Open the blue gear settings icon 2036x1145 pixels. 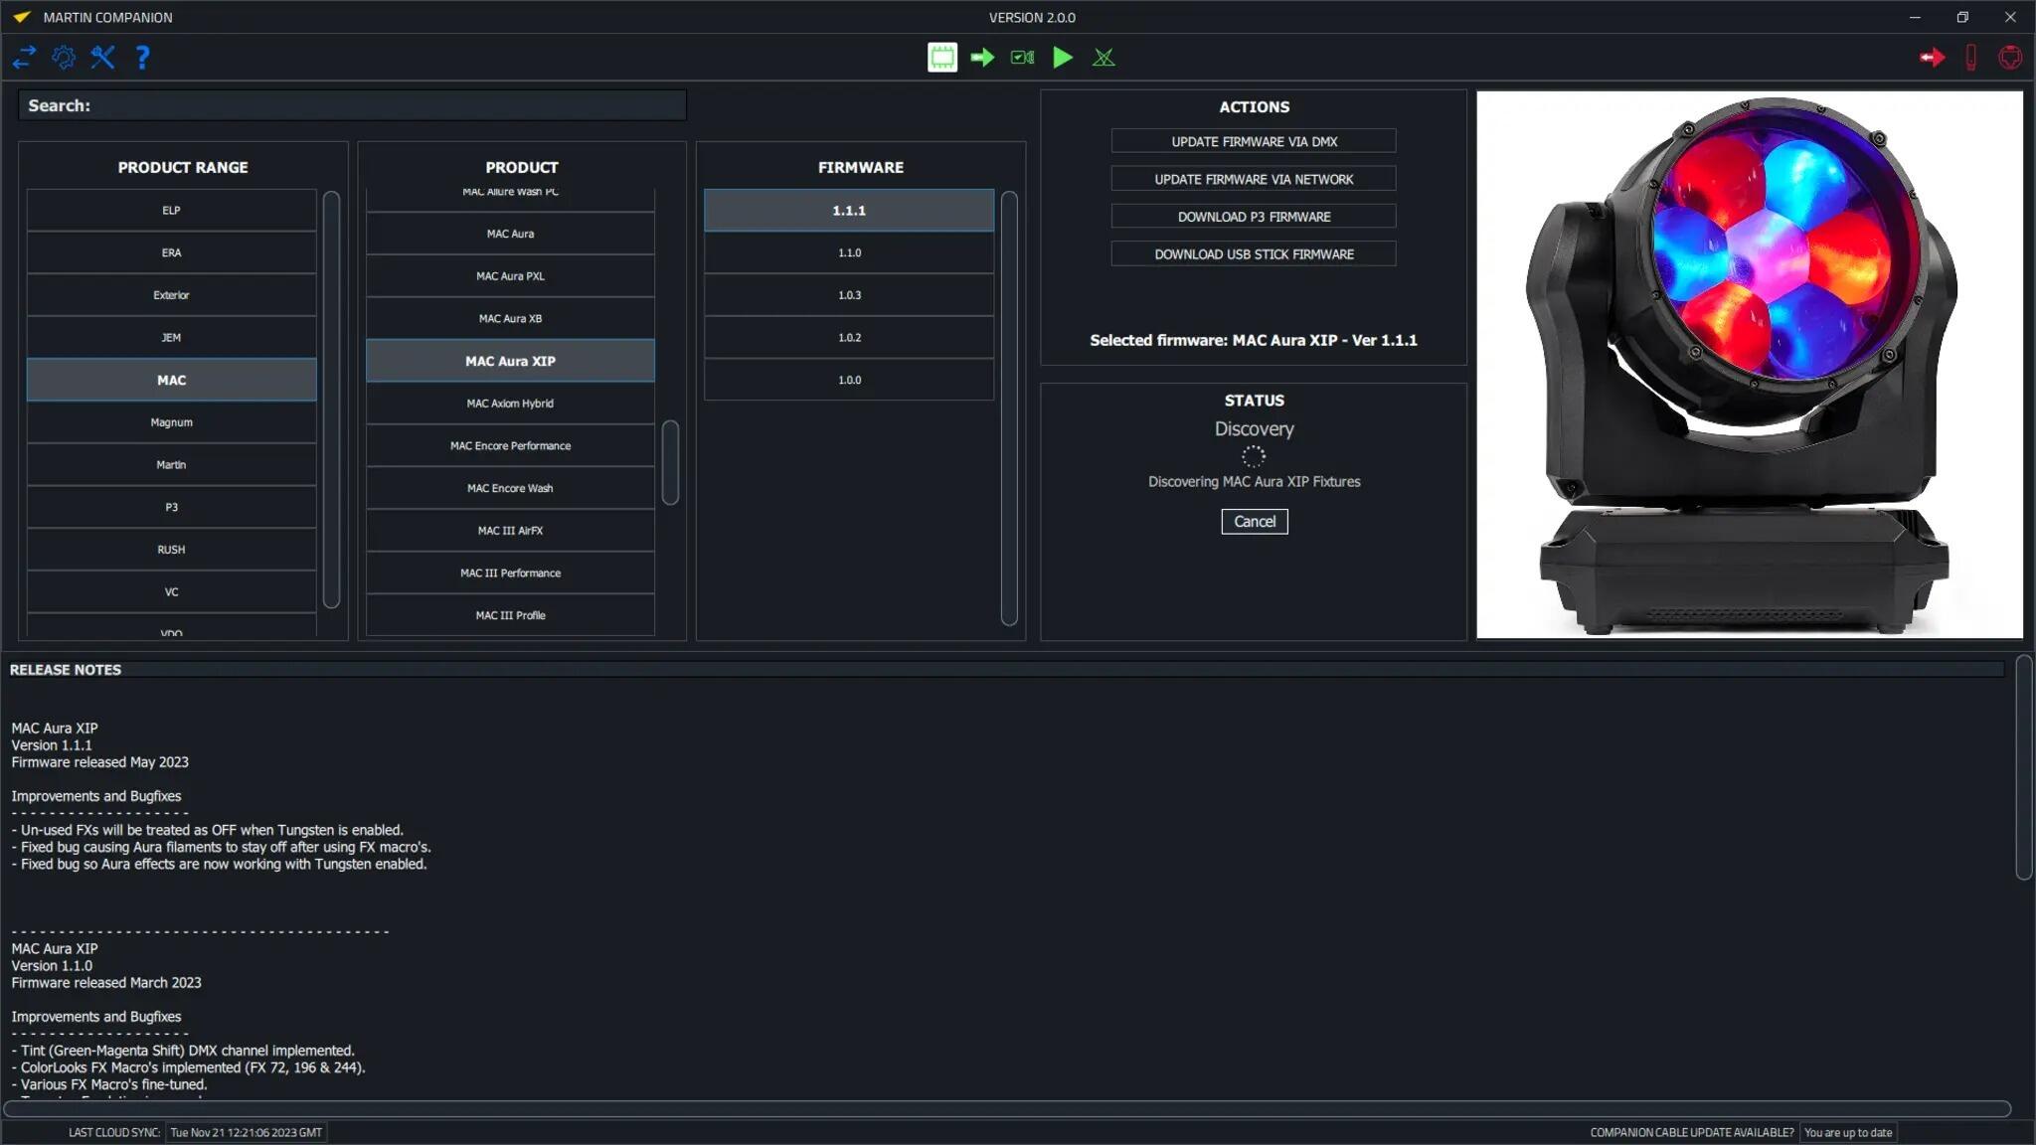coord(64,58)
